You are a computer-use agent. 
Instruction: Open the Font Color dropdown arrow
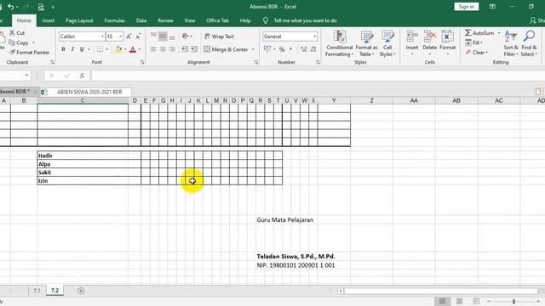[x=140, y=49]
